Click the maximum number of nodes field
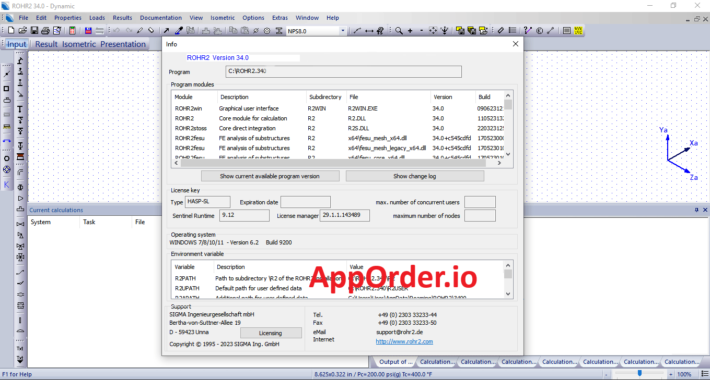710x380 pixels. (x=480, y=215)
